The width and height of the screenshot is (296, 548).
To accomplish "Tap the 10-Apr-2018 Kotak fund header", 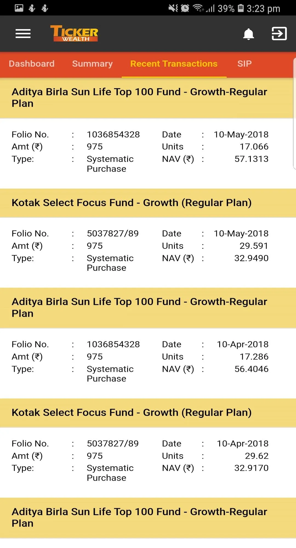I will [148, 413].
